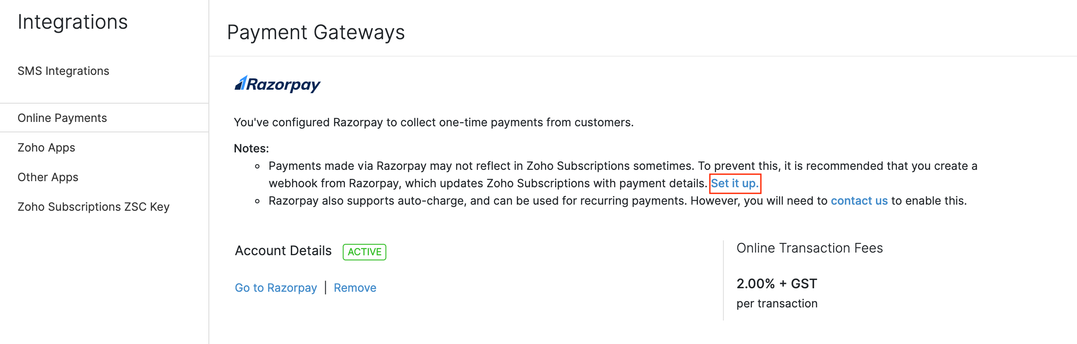
Task: Go to Razorpay account page
Action: click(x=276, y=287)
